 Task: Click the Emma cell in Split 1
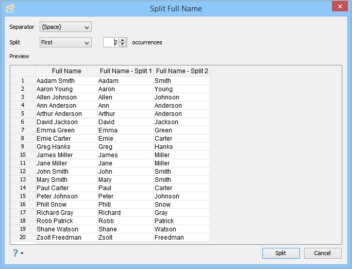(x=108, y=130)
